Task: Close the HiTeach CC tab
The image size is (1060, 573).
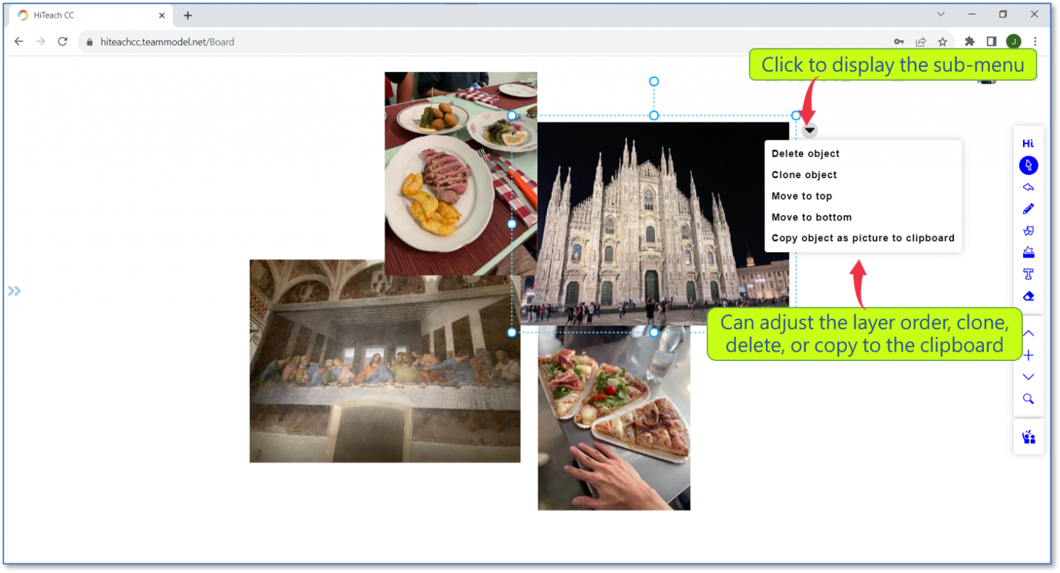Action: click(162, 15)
